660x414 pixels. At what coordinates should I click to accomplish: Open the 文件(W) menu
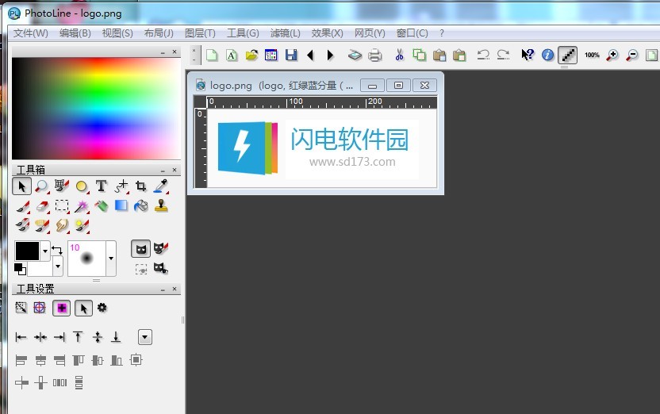point(30,33)
